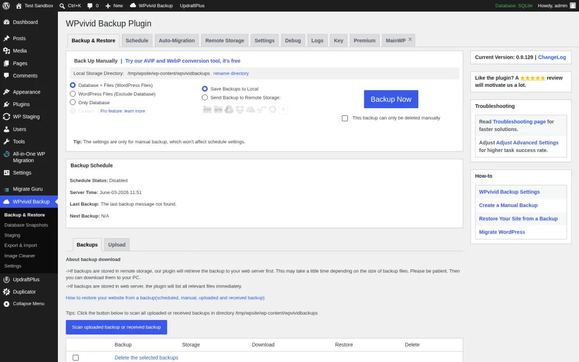Open Media from the sidebar
Viewport: 579px width, 362px height.
(29, 51)
